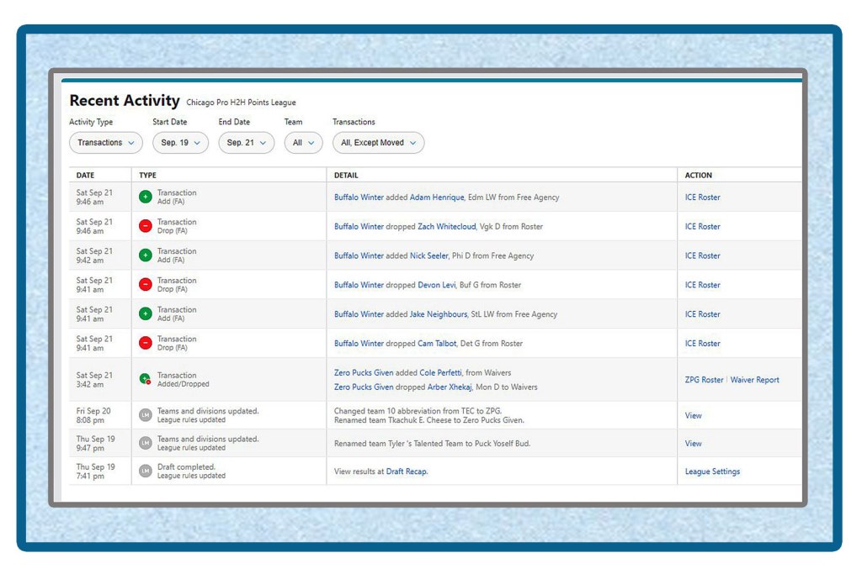Click red drop icon for Zach Whitecloud transaction
This screenshot has height=574, width=862.
(x=145, y=227)
